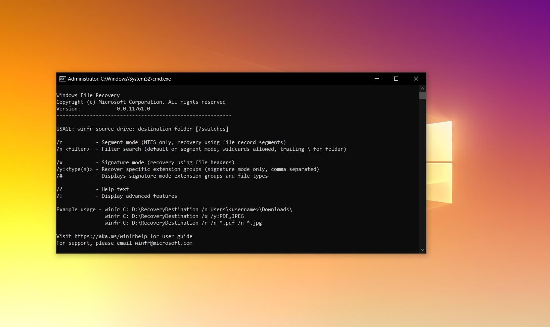Click the /r Segment mode description line
This screenshot has width=550, height=327.
(171, 142)
